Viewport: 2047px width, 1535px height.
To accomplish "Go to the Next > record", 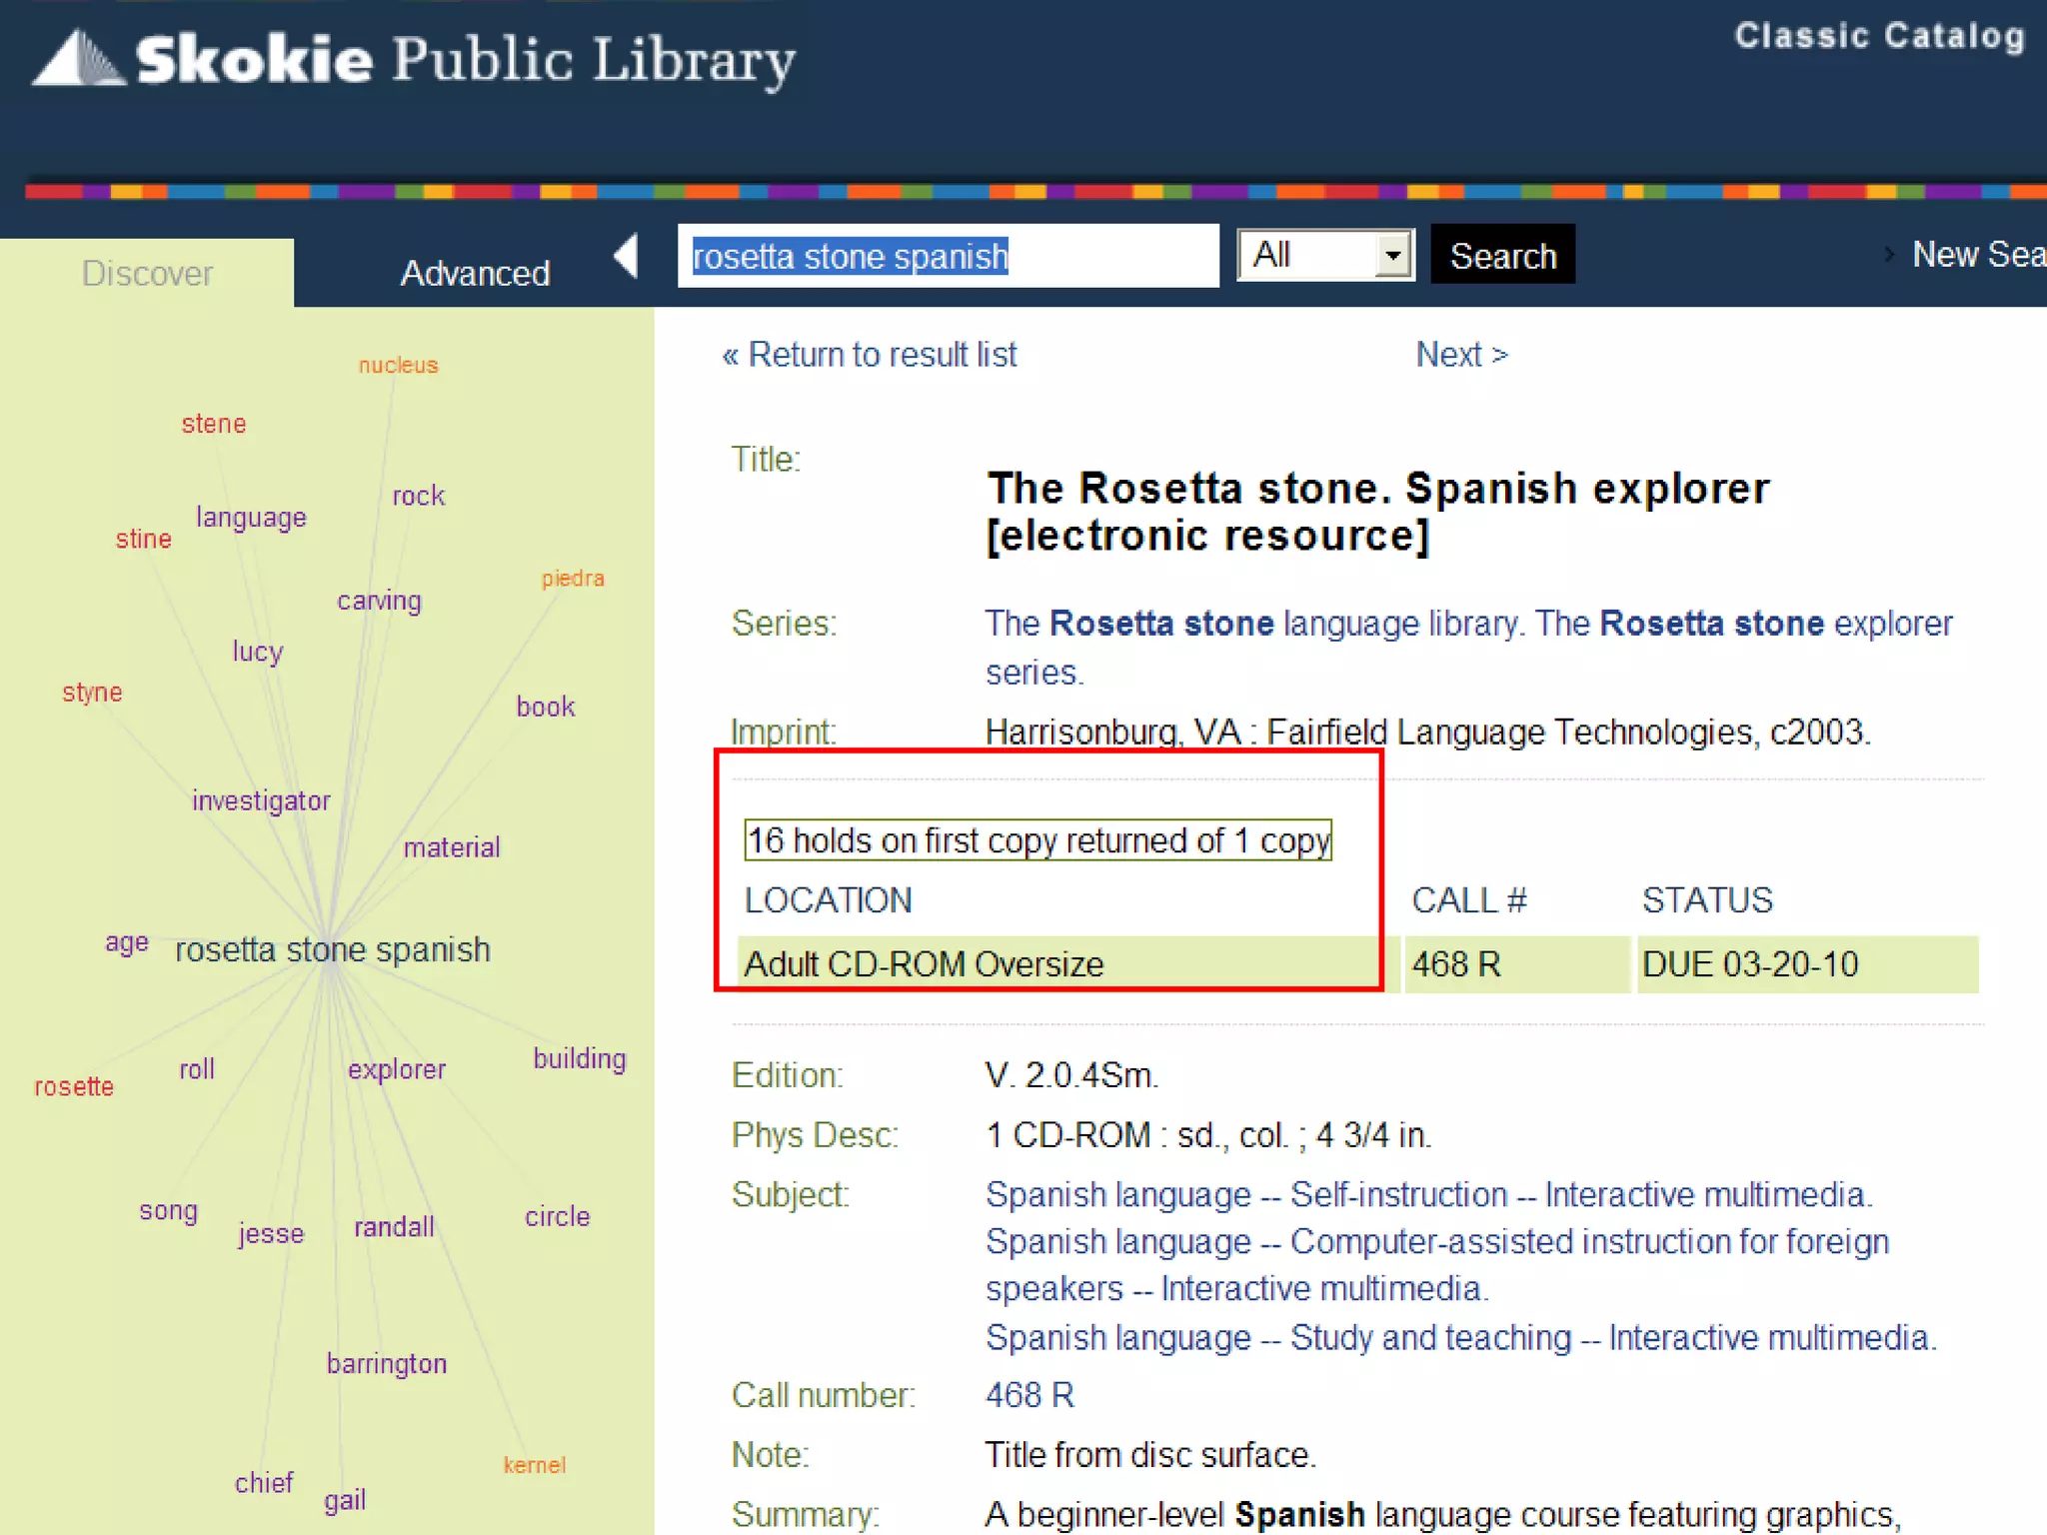I will click(x=1460, y=355).
